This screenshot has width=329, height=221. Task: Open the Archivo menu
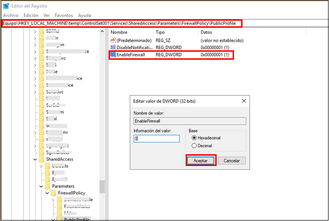[x=11, y=16]
